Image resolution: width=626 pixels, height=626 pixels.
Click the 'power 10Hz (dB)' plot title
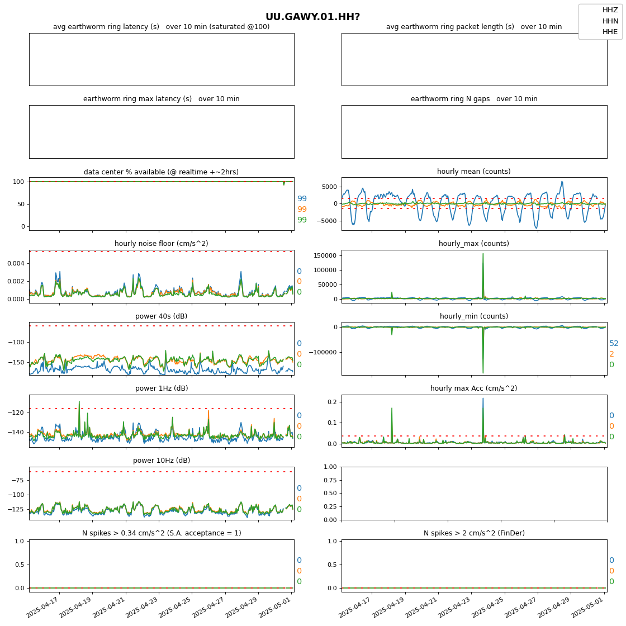[x=162, y=461]
